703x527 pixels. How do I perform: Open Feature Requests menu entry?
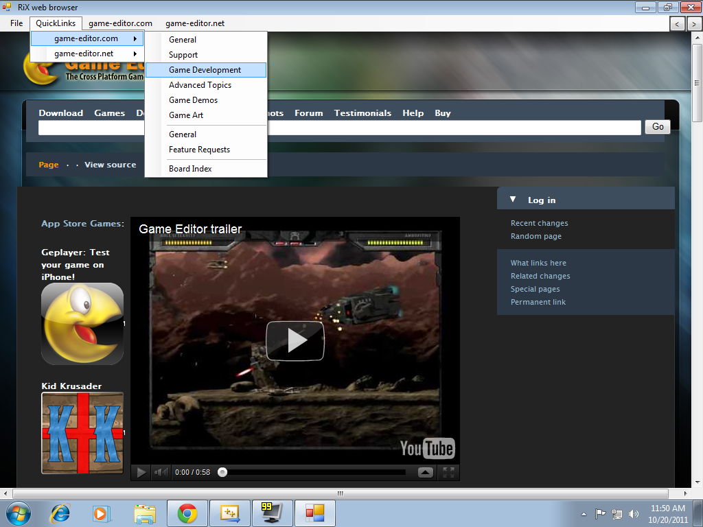(206, 150)
